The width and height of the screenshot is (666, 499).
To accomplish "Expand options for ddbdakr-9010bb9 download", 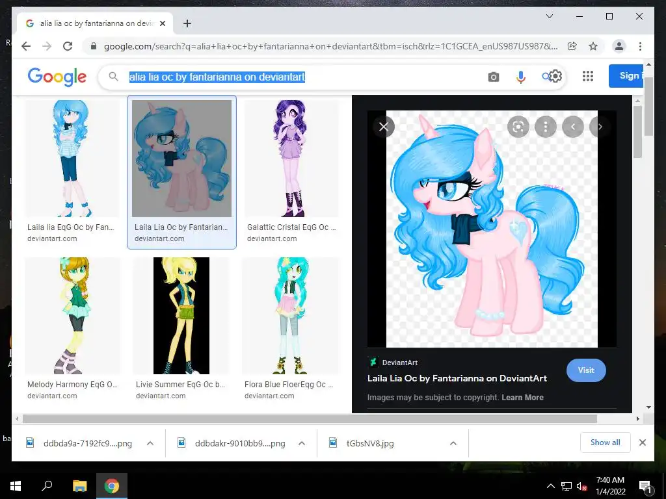I will click(x=302, y=443).
